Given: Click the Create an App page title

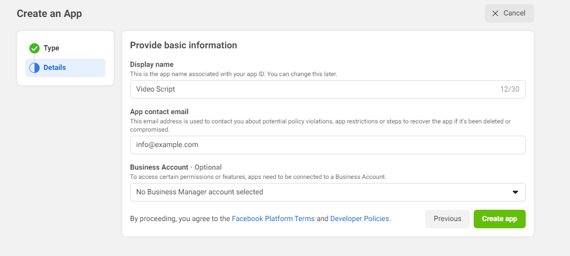Looking at the screenshot, I should (x=49, y=14).
